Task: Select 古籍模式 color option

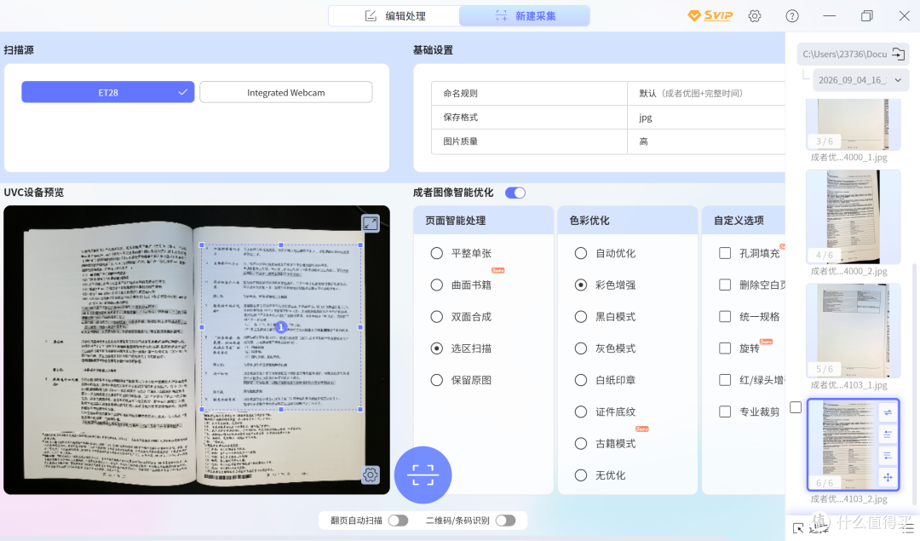Action: 581,443
